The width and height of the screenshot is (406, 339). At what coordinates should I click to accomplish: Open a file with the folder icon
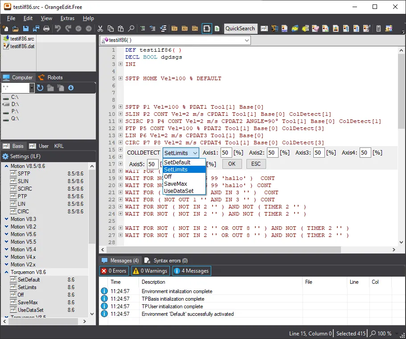pyautogui.click(x=15, y=29)
